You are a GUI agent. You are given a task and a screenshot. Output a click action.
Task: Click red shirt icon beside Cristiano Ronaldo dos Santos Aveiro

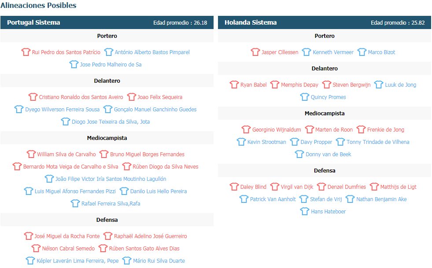33,97
